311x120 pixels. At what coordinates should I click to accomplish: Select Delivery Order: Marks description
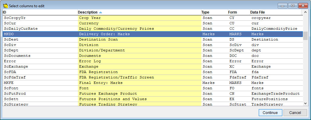139,34
